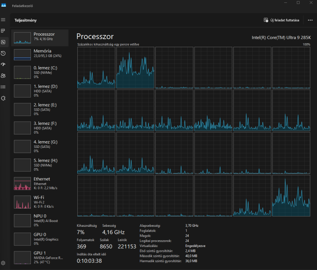Open the hamburger navigation menu

(3, 19)
